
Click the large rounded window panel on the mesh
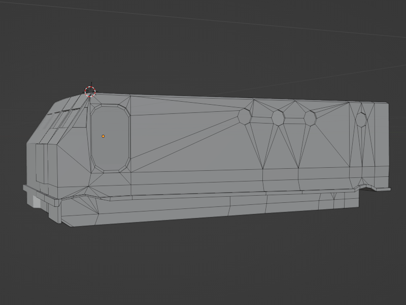click(x=110, y=138)
